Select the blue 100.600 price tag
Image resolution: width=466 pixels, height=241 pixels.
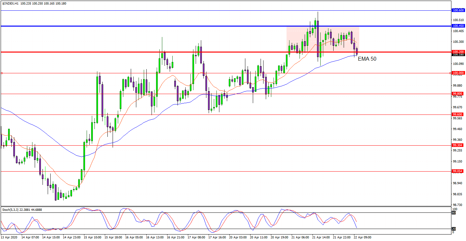coord(458,10)
